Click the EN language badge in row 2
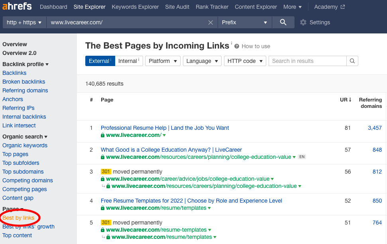This screenshot has width=387, height=244. click(x=302, y=157)
